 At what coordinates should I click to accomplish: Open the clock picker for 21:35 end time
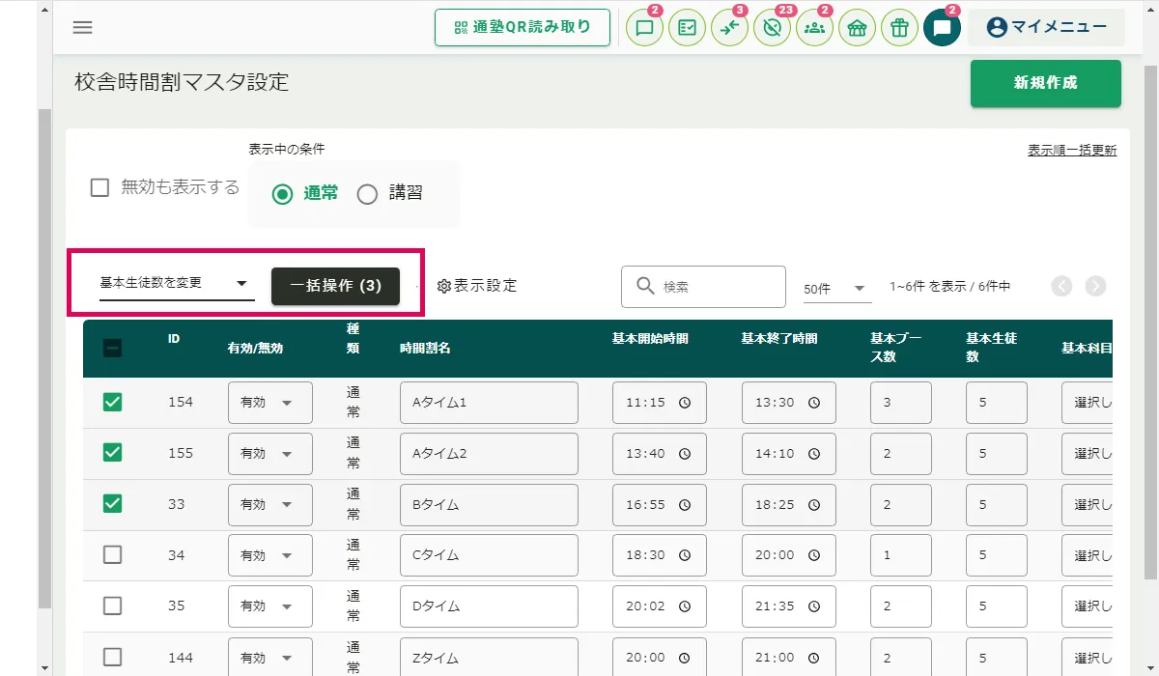[x=814, y=606]
